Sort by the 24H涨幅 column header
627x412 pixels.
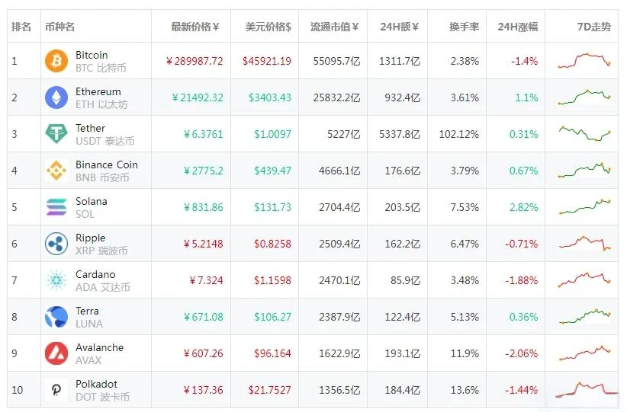tap(518, 27)
